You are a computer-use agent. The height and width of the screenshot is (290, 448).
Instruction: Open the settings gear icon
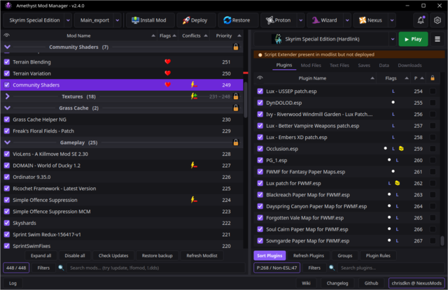tap(437, 20)
